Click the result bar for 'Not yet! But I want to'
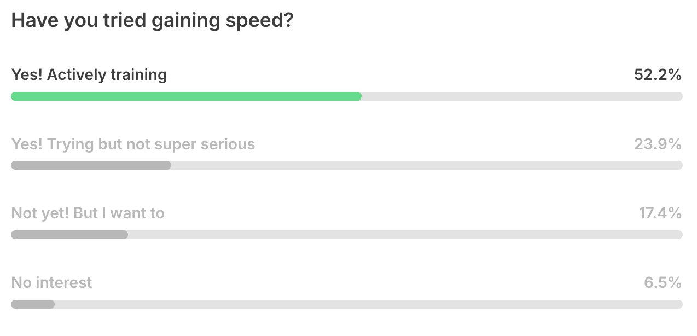Viewport: 697px width, 336px height. click(69, 235)
